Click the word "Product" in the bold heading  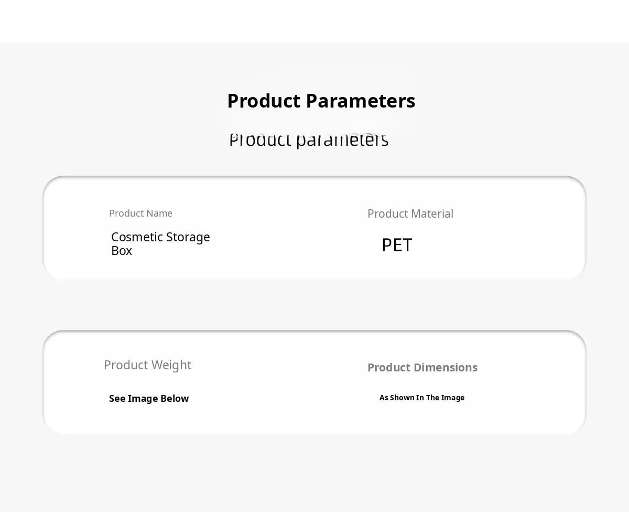(264, 101)
